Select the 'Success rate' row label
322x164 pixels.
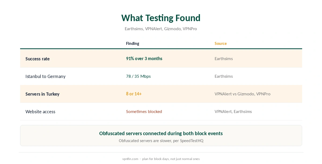[x=38, y=59]
